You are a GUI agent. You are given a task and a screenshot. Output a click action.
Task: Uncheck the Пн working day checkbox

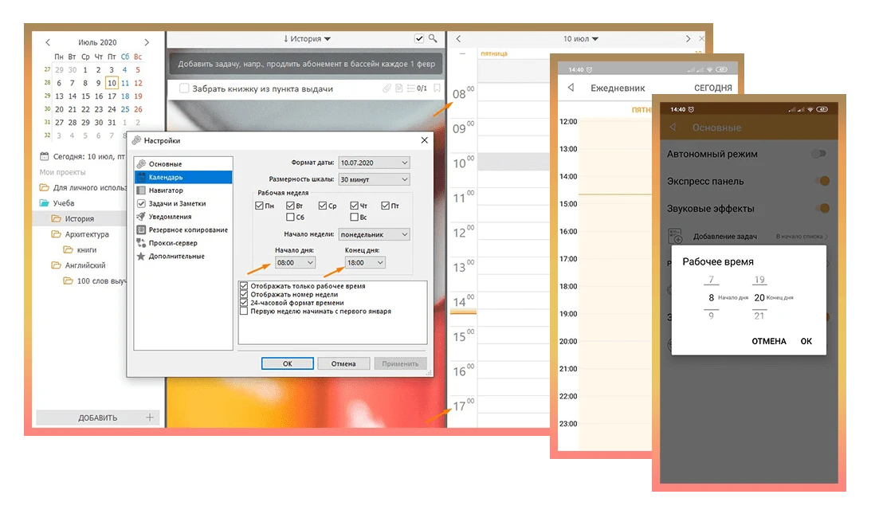coord(260,206)
